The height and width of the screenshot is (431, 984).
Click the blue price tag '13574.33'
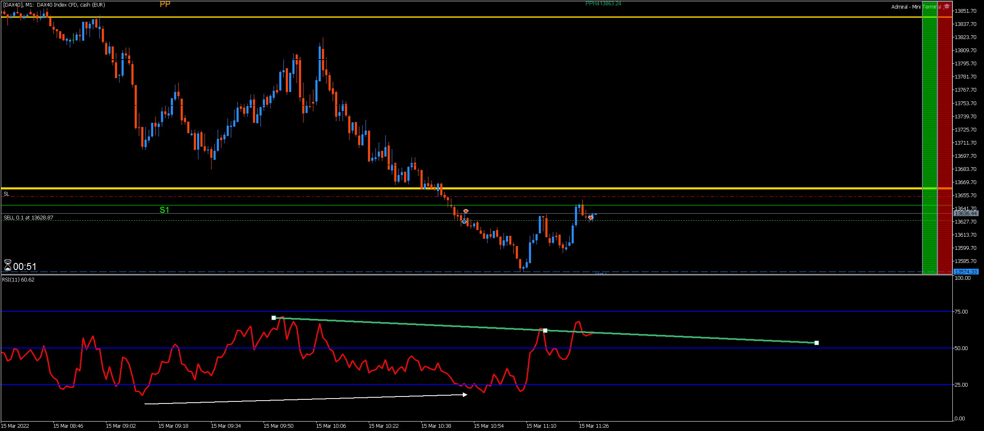tap(966, 272)
